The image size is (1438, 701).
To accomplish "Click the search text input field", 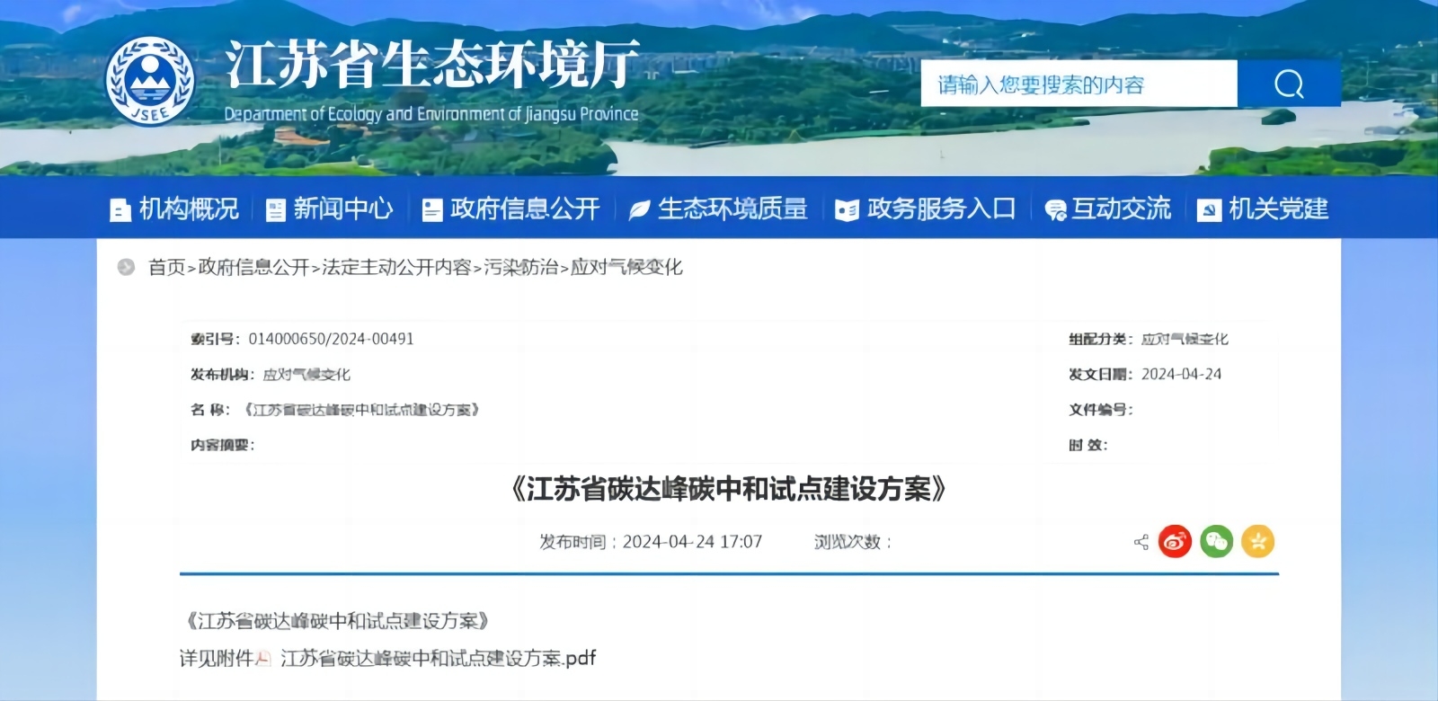I will tap(1078, 84).
